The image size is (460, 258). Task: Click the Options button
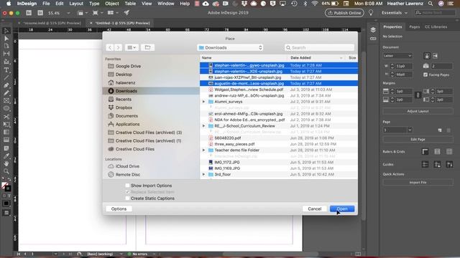coord(119,209)
